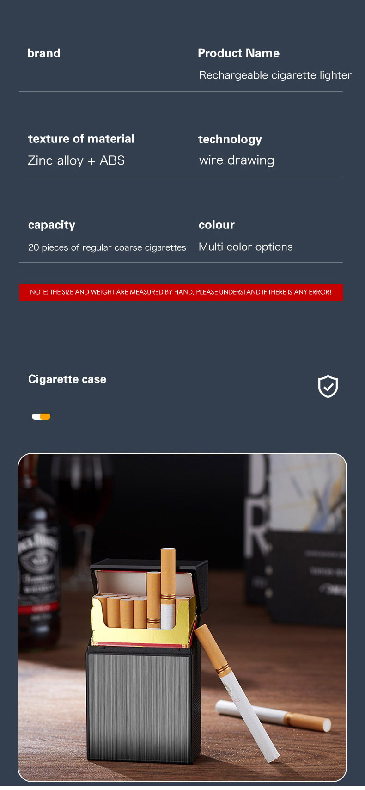365x790 pixels.
Task: Click the texture of material heading
Action: 81,139
